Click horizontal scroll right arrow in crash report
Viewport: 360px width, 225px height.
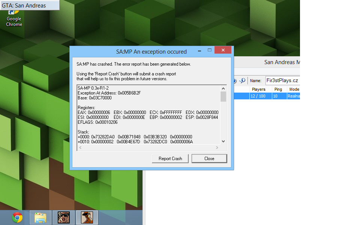(217, 148)
